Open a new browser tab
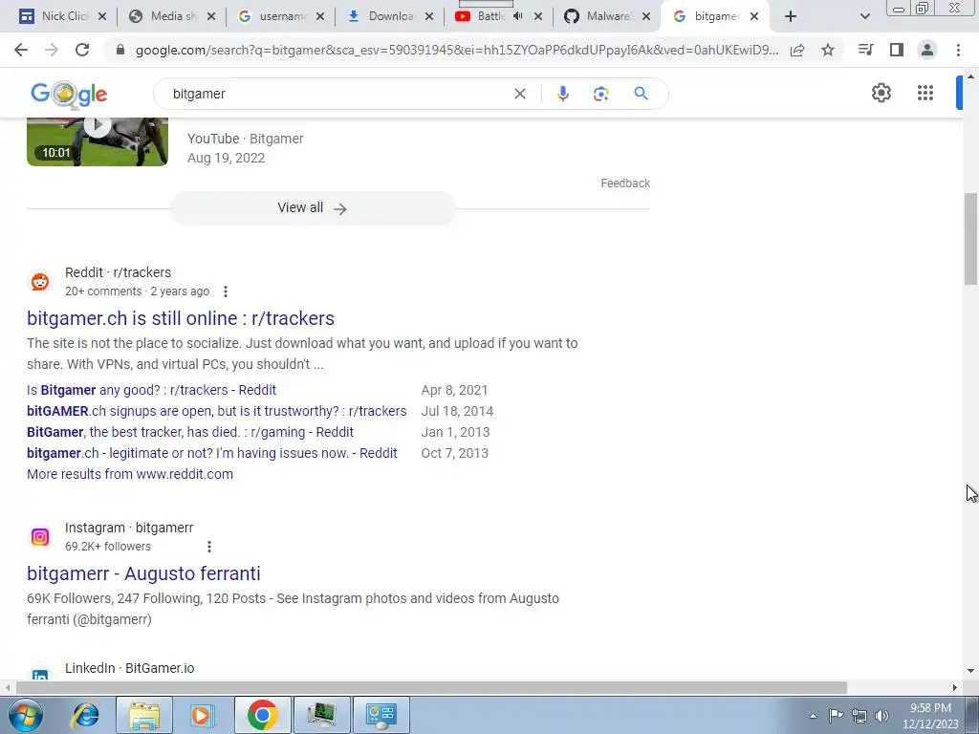This screenshot has width=979, height=734. (x=791, y=16)
